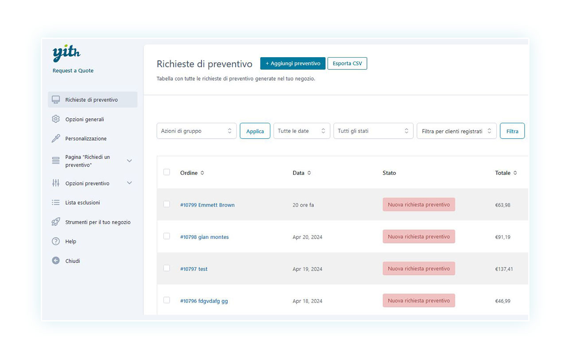Click the gear icon for Opzioni generali

(56, 119)
